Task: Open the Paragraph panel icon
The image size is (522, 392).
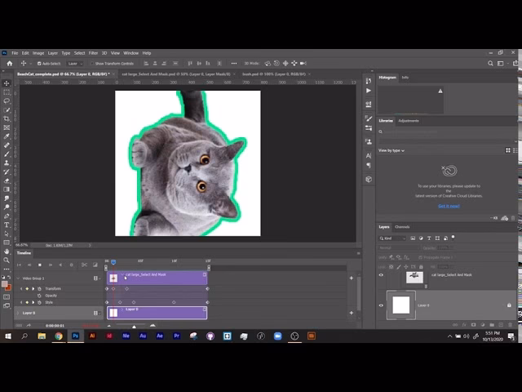Action: coord(369,165)
